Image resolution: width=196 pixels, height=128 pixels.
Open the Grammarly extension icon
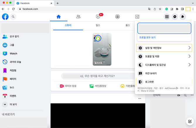[166, 9]
